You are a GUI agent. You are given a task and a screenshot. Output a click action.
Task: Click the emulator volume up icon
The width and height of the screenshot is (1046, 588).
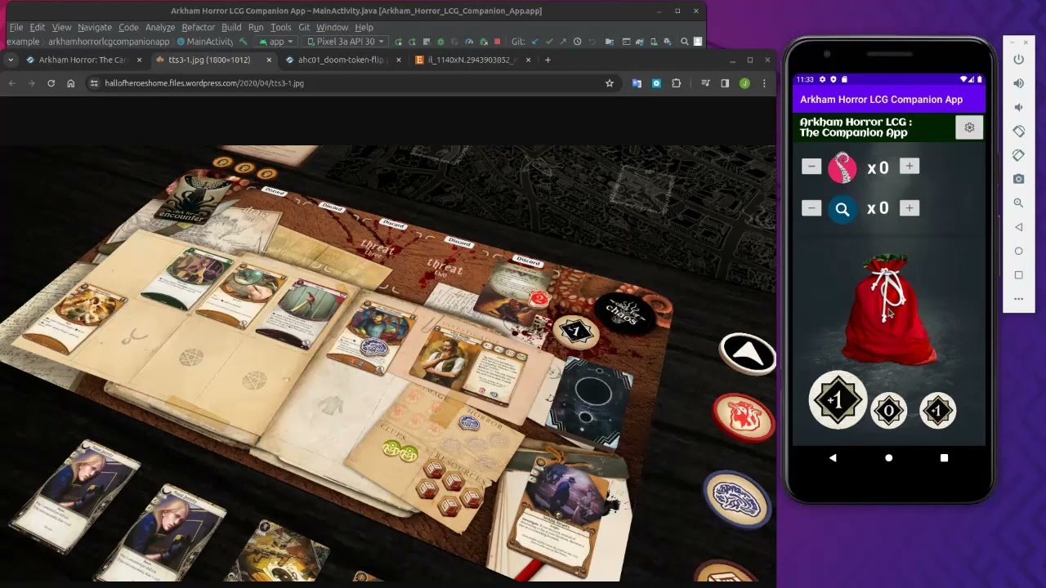pyautogui.click(x=1018, y=83)
